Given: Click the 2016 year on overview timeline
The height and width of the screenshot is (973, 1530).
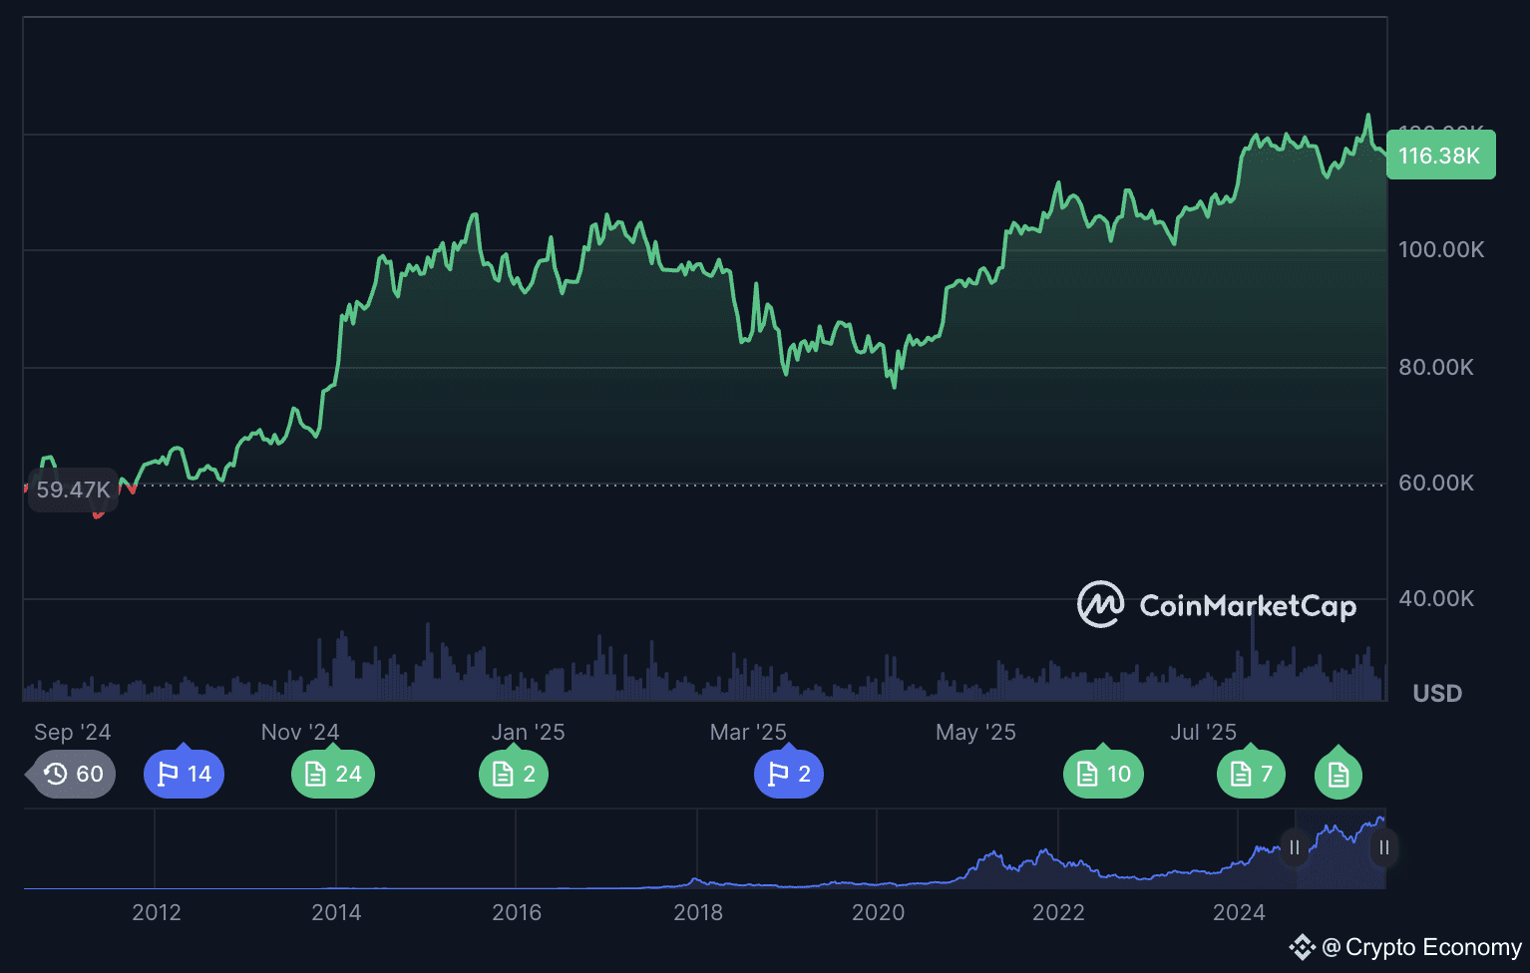Looking at the screenshot, I should tap(517, 912).
